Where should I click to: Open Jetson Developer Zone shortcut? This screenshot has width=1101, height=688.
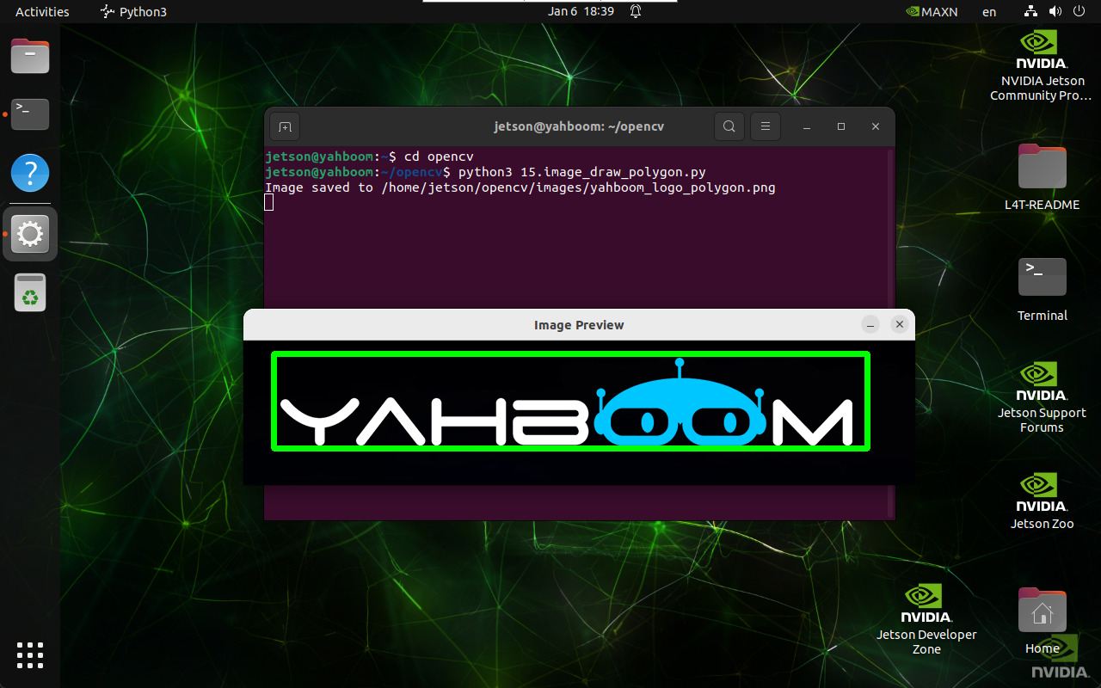pyautogui.click(x=926, y=619)
